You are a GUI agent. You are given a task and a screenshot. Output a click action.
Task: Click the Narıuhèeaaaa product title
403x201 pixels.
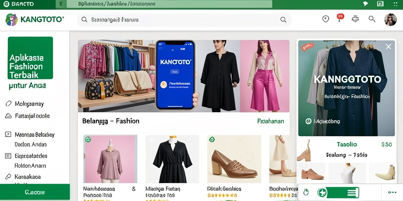(99, 189)
